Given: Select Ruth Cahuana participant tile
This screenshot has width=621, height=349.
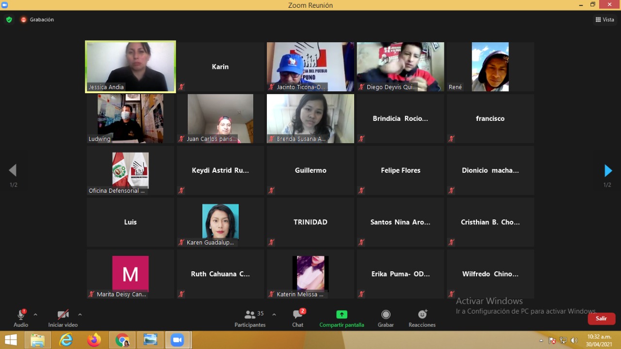Looking at the screenshot, I should pyautogui.click(x=220, y=274).
